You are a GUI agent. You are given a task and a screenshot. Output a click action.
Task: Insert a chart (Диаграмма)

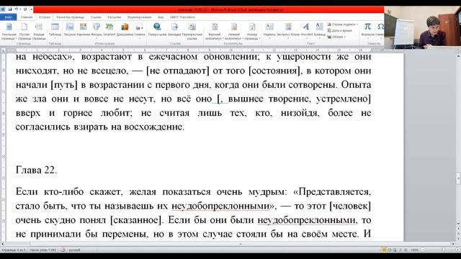(x=125, y=29)
